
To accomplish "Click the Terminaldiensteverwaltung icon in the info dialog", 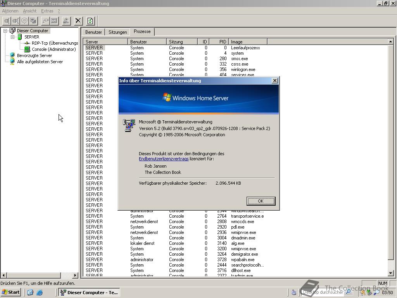I will 129,125.
